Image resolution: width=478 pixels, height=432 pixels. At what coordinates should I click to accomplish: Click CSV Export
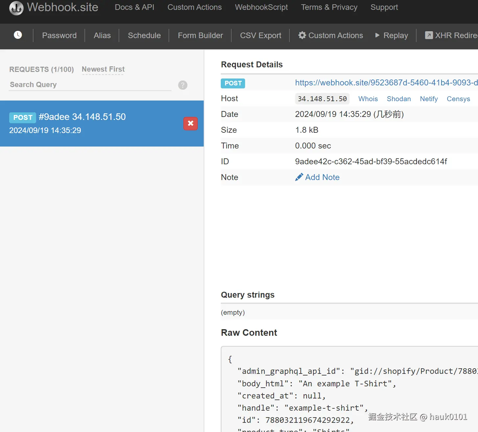(261, 35)
